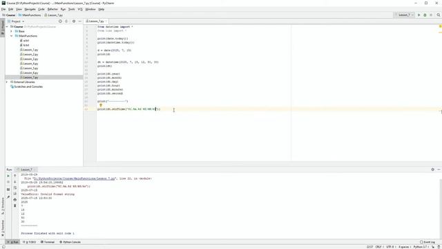Click Lesson_7.py breadcrumb in navigation bar
442x249 pixels.
click(54, 15)
